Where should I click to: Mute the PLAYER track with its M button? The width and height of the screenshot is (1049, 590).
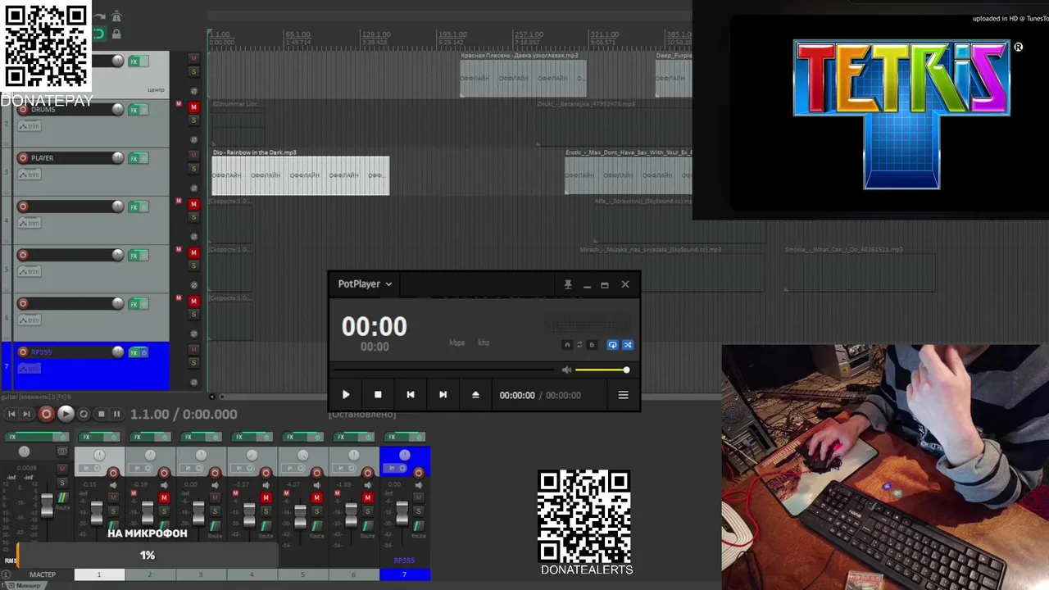pyautogui.click(x=194, y=156)
